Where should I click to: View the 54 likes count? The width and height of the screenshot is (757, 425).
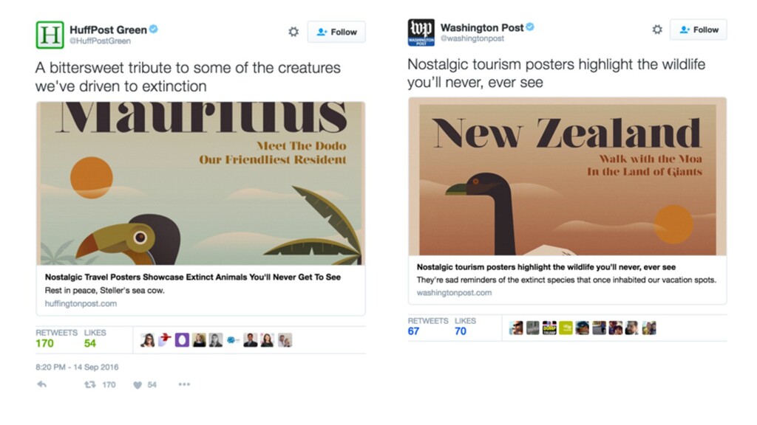[89, 343]
